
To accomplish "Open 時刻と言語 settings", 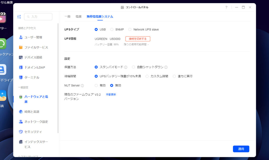I will (32, 112).
